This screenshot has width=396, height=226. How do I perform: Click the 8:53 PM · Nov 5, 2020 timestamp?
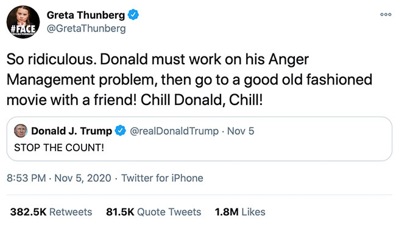point(59,178)
